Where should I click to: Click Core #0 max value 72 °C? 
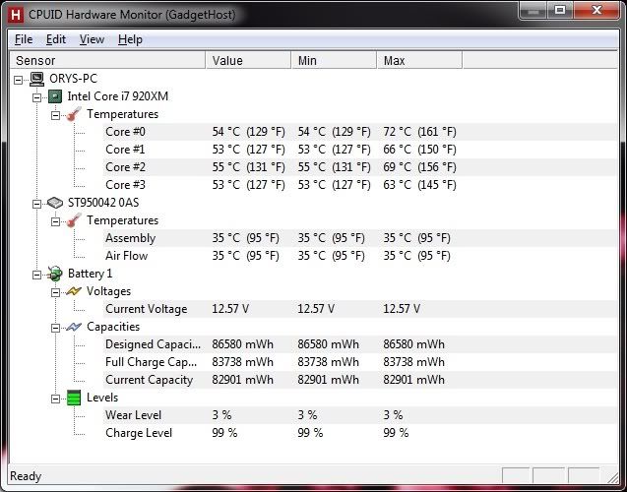pyautogui.click(x=419, y=132)
